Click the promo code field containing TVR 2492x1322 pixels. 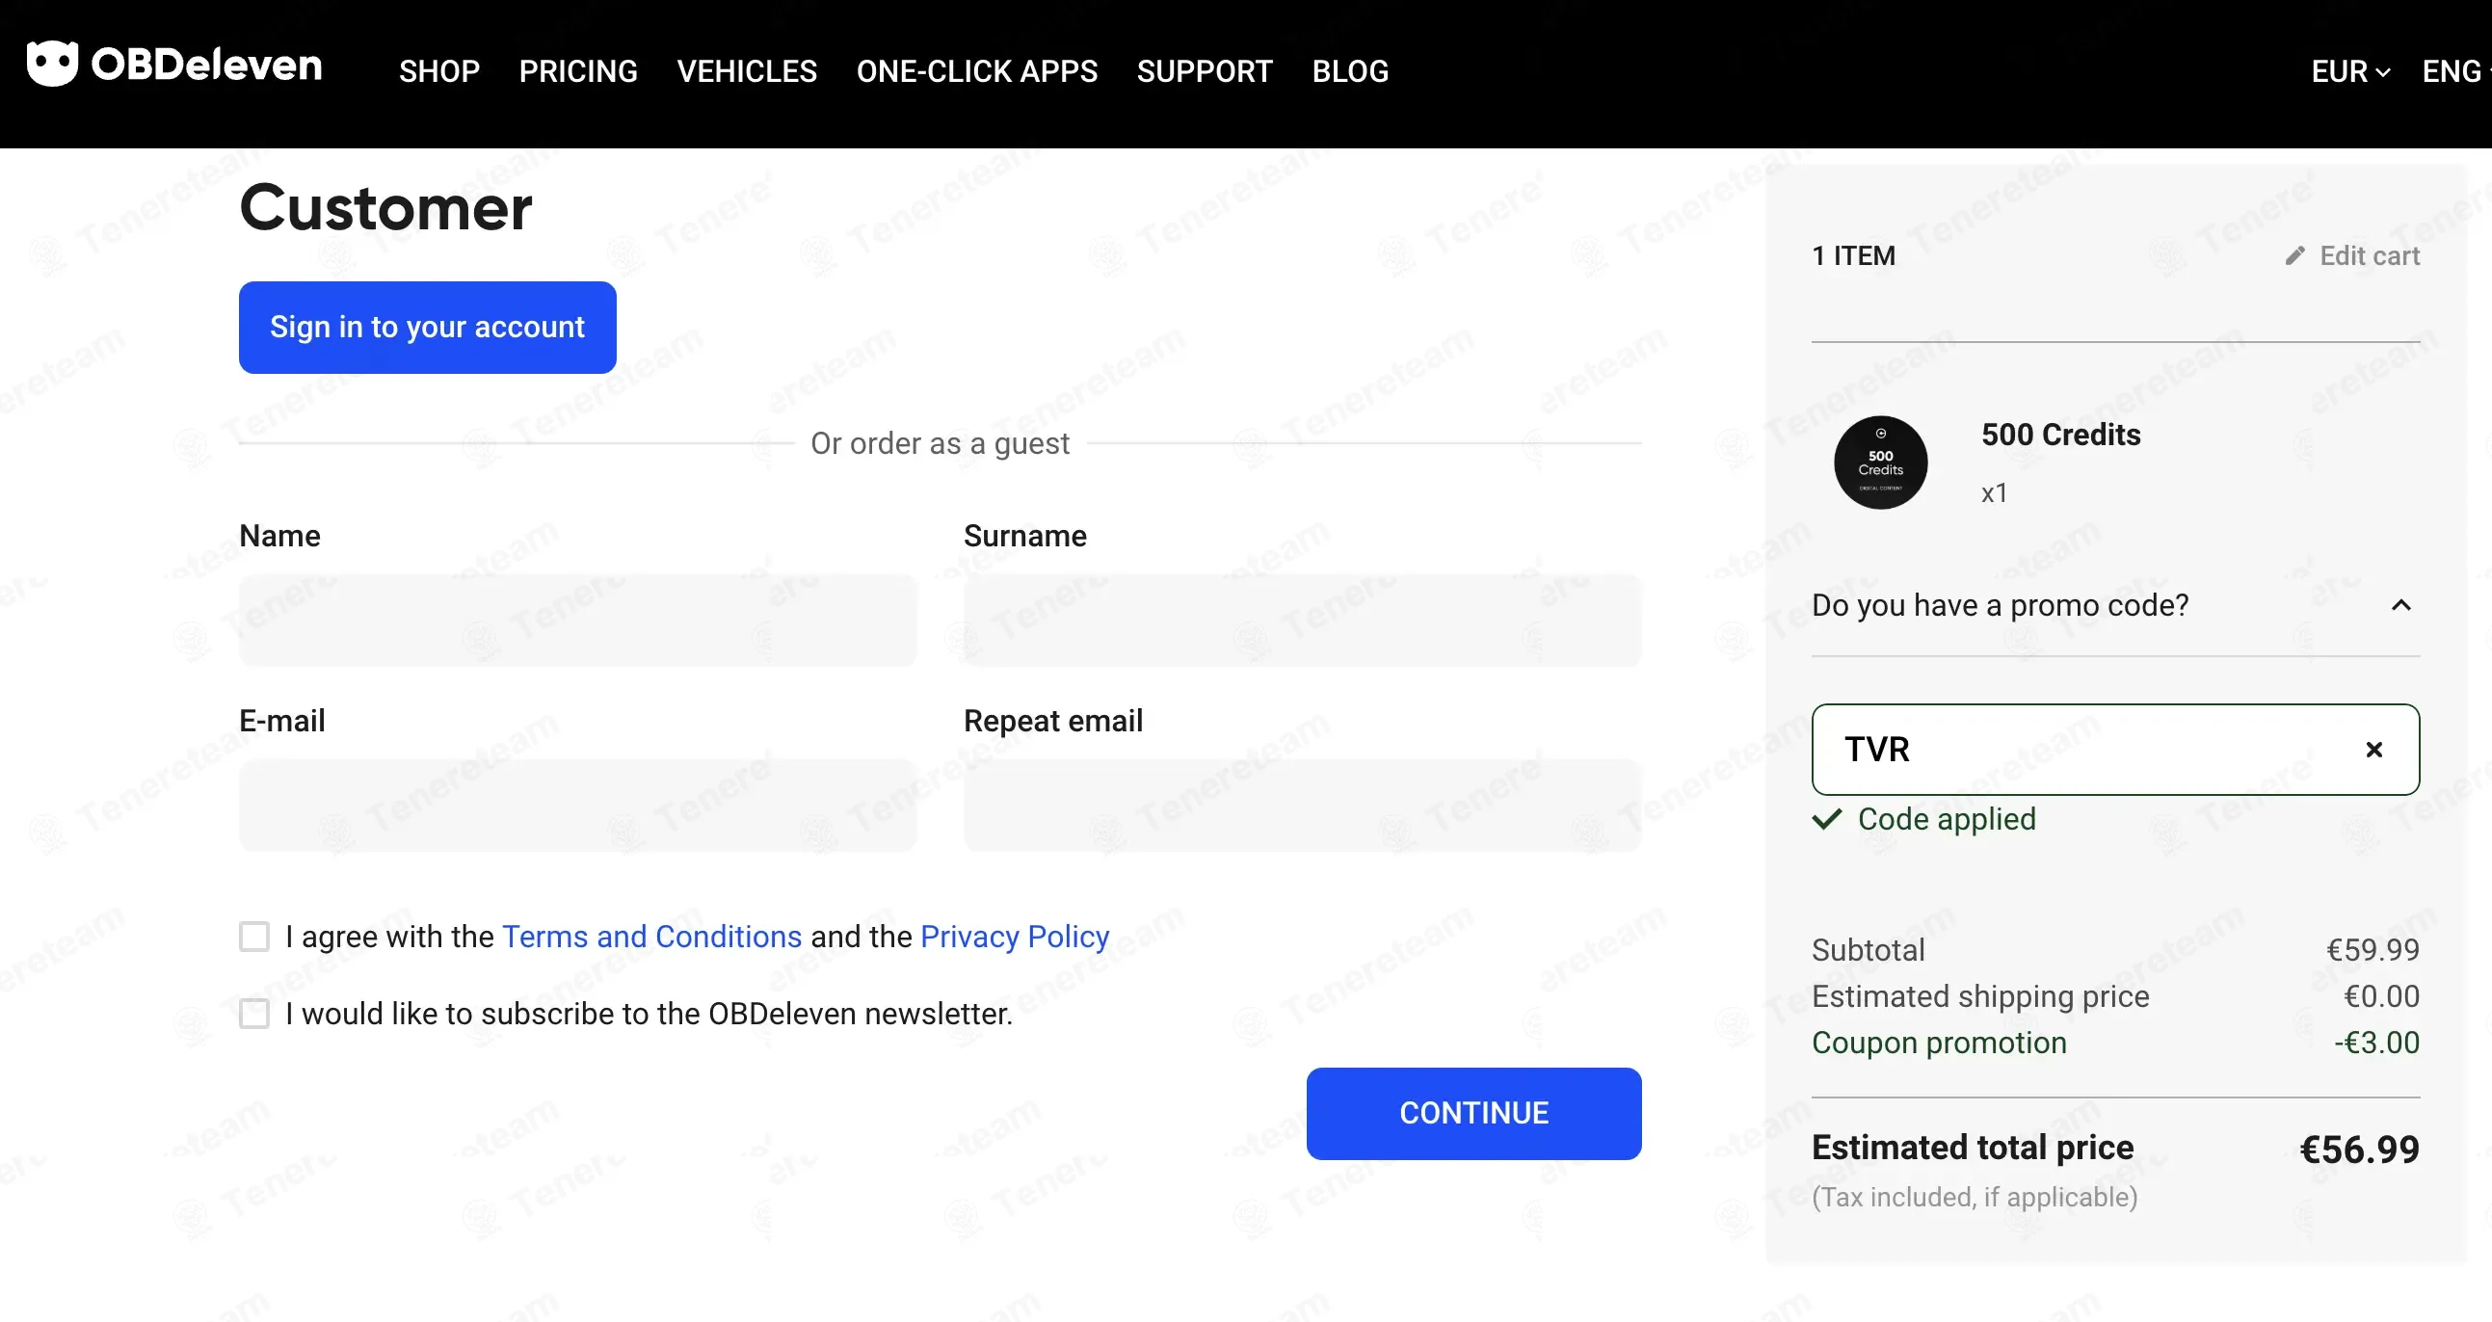(x=2114, y=750)
